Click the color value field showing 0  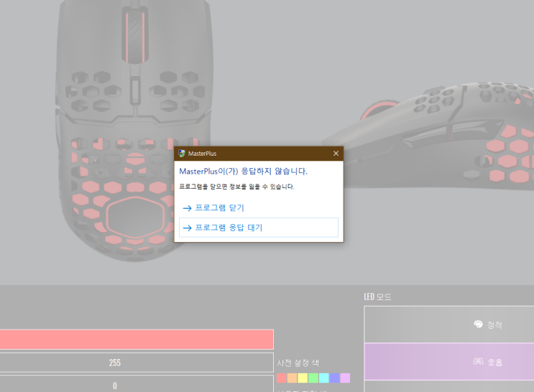(x=137, y=384)
